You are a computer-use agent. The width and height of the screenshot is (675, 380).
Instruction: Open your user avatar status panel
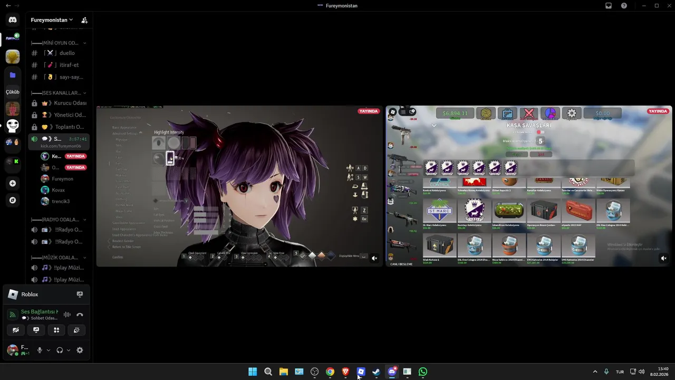(18, 350)
